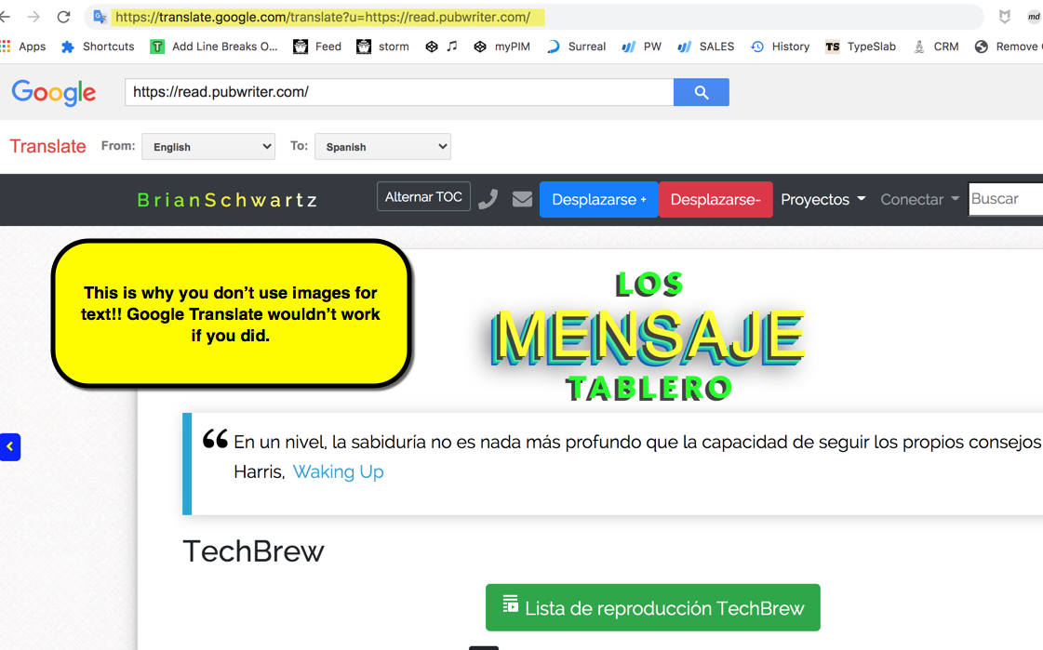Click the Translate heading link

pyautogui.click(x=47, y=146)
